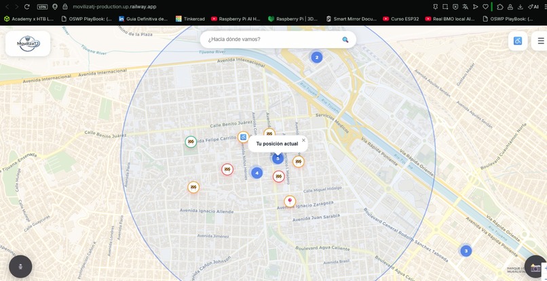Click the magnifier icon in search bar
547x281 pixels.
click(345, 40)
